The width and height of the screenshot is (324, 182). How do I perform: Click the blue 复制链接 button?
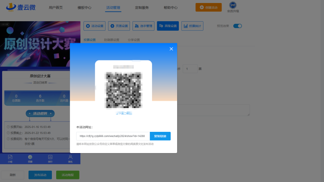160,136
